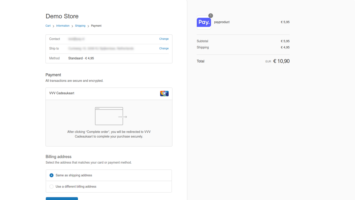Click the VVV Cadeaukaart payment method label
355x200 pixels.
[x=62, y=93]
